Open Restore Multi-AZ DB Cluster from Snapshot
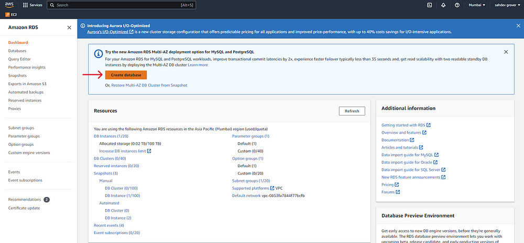Viewport: 524px width, 243px height. tap(149, 85)
